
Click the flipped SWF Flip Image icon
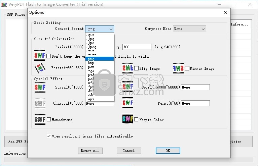[x=128, y=68]
